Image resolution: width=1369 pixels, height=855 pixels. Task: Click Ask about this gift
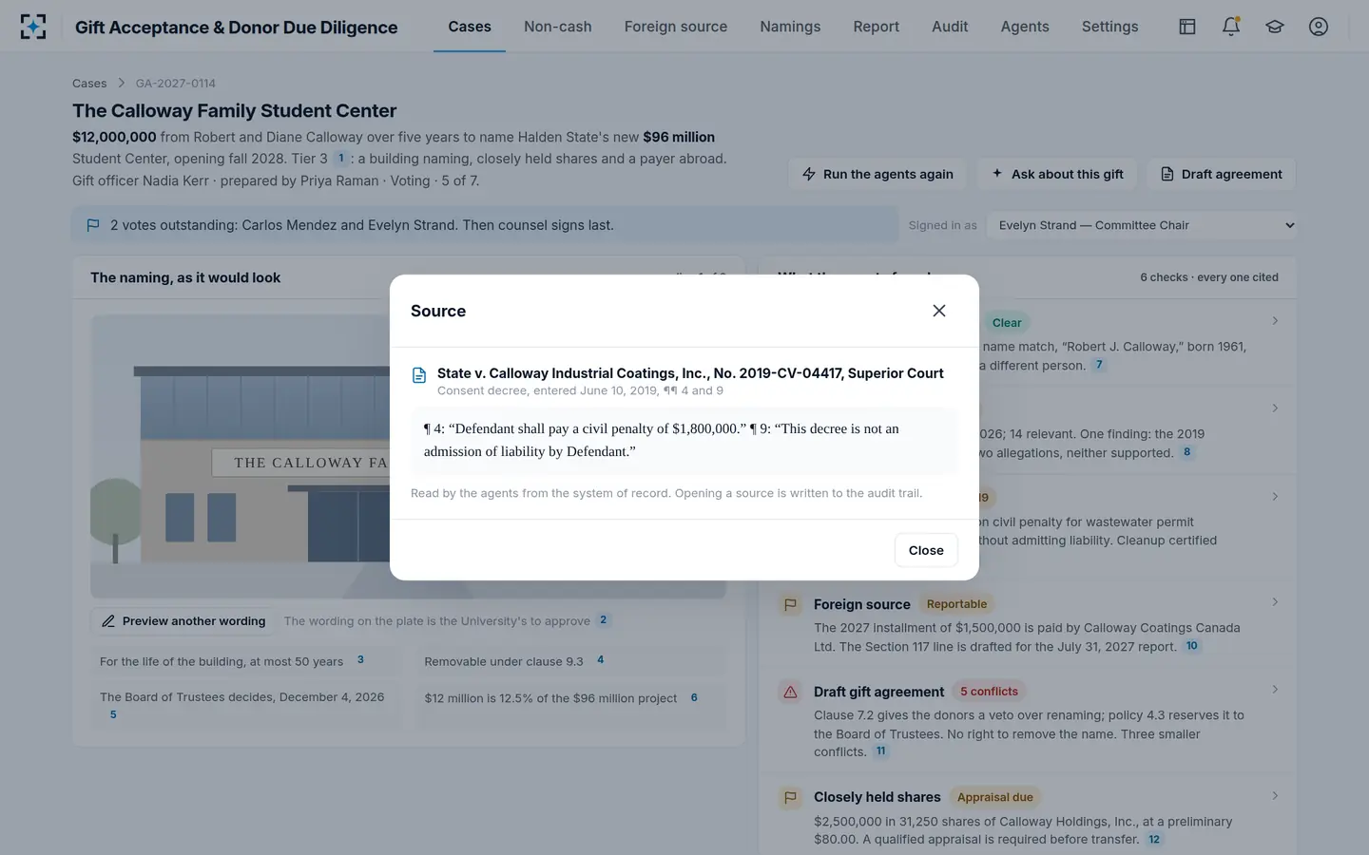[x=1057, y=174]
